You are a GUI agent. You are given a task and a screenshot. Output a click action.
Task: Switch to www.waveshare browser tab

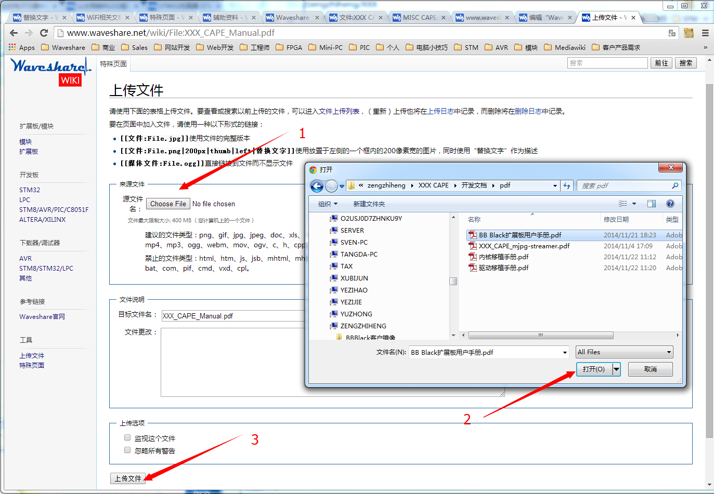click(482, 18)
